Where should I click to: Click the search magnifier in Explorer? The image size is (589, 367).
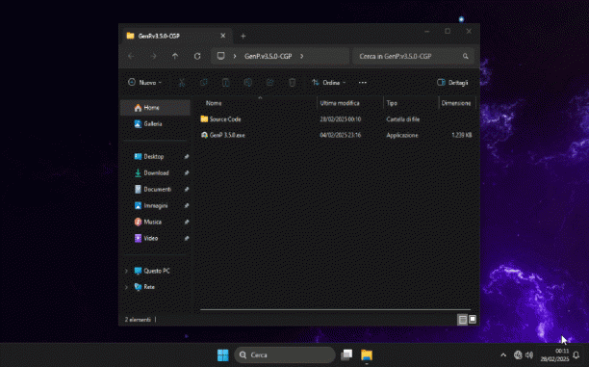click(x=466, y=57)
